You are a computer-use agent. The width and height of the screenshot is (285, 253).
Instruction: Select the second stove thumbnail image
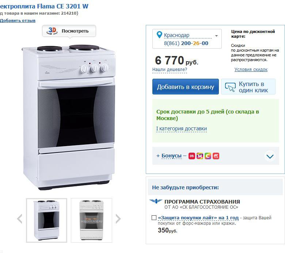[x=91, y=220]
